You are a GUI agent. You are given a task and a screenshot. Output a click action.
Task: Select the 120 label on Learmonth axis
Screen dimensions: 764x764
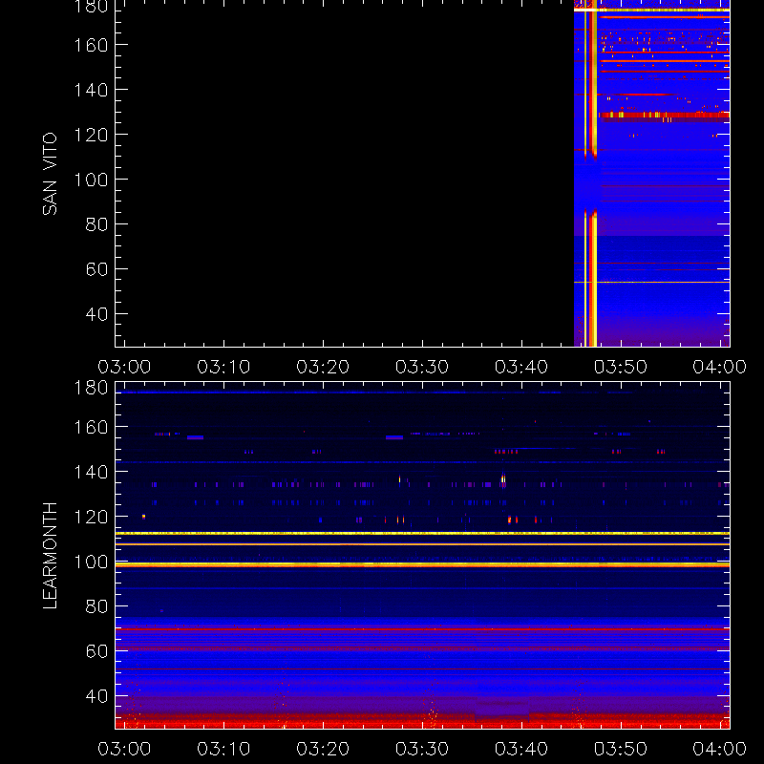coord(91,517)
